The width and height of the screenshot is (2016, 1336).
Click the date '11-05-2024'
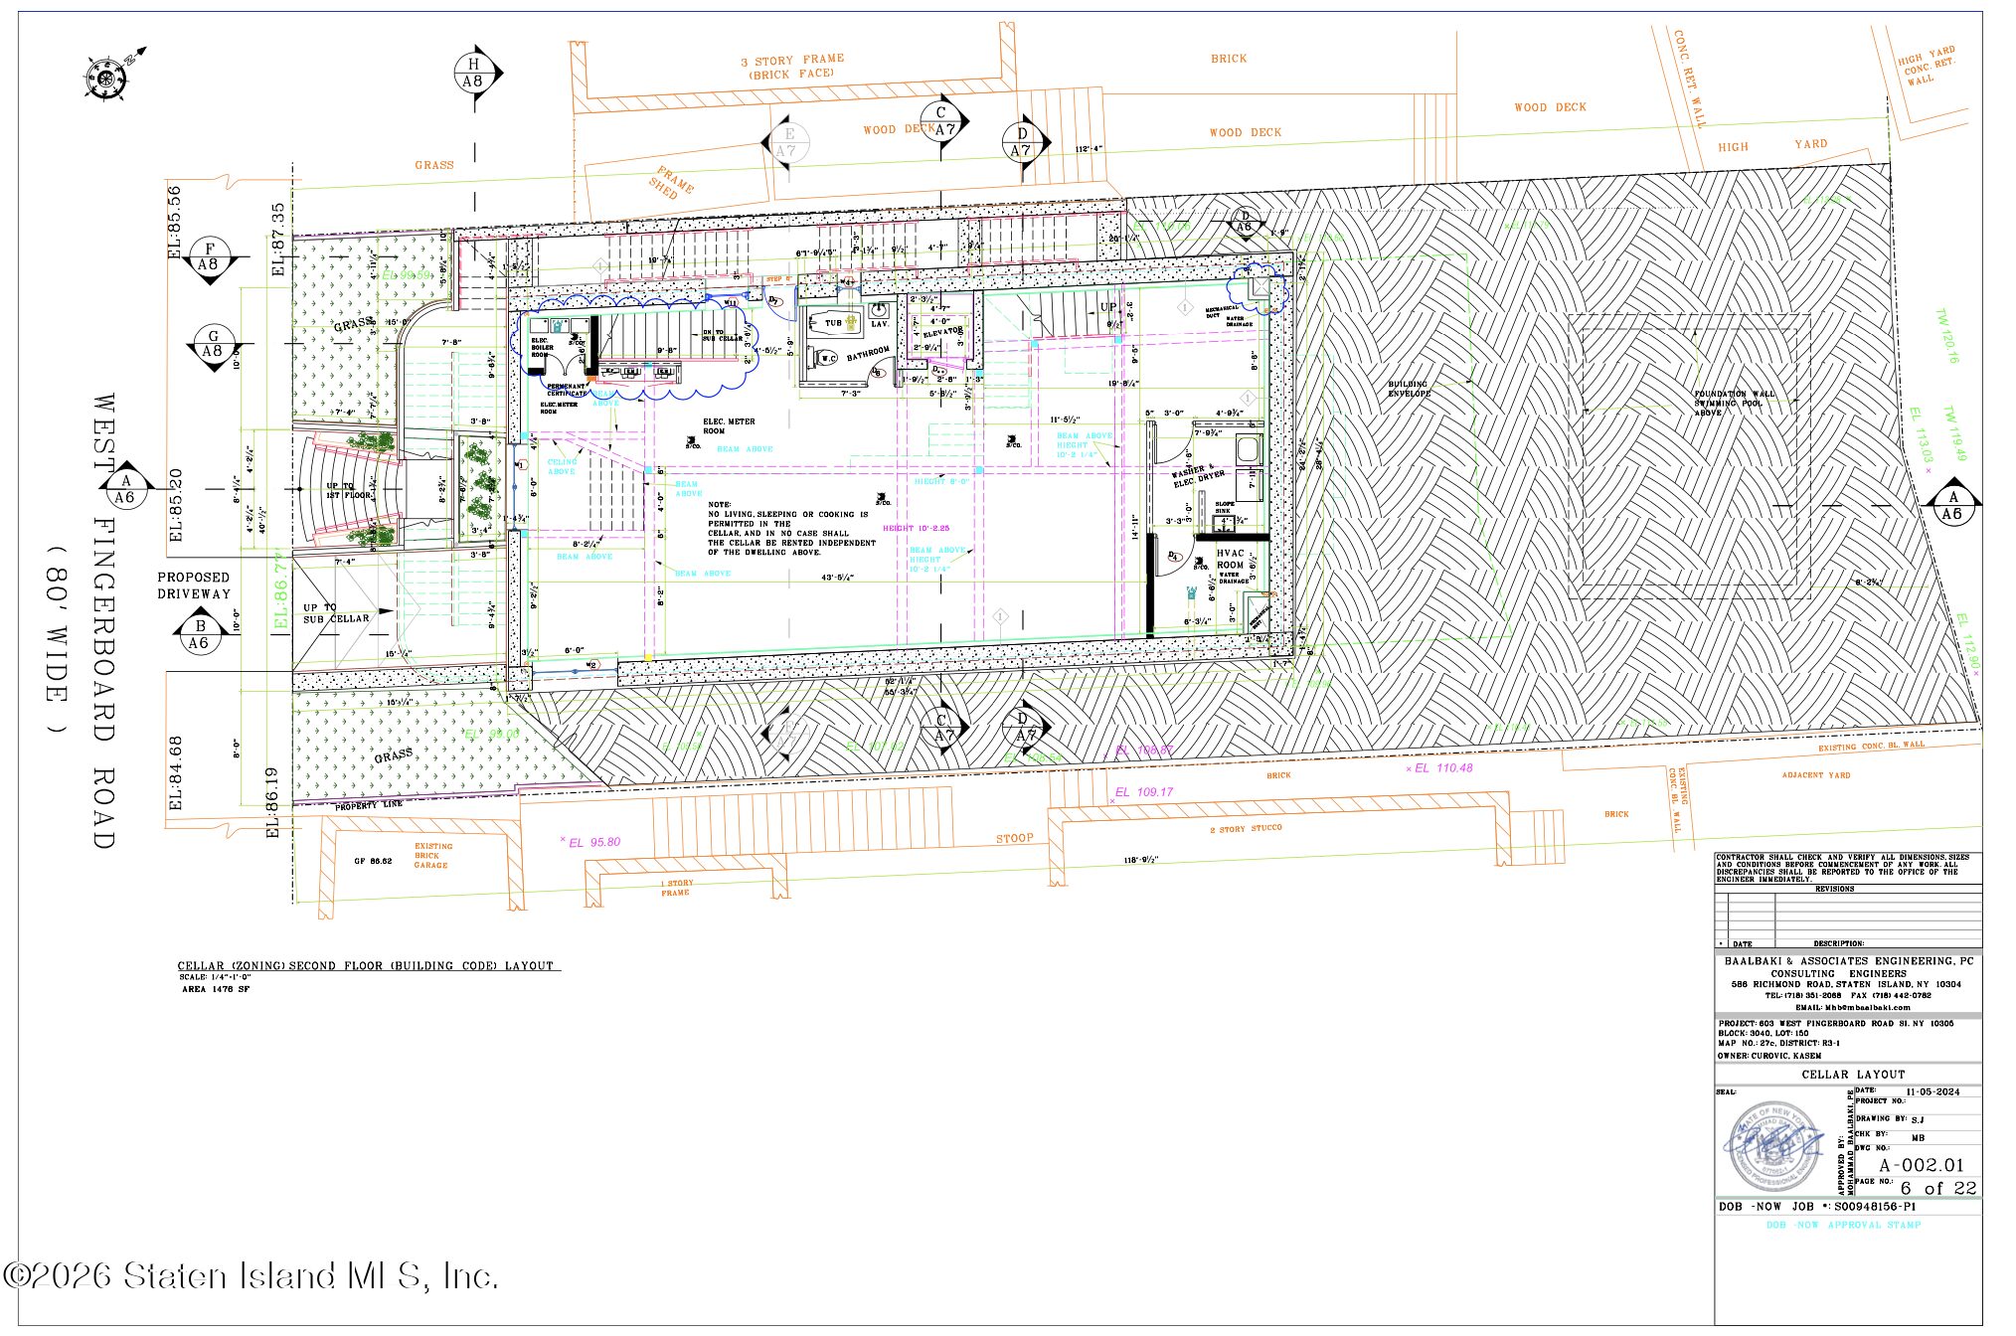[1932, 1091]
